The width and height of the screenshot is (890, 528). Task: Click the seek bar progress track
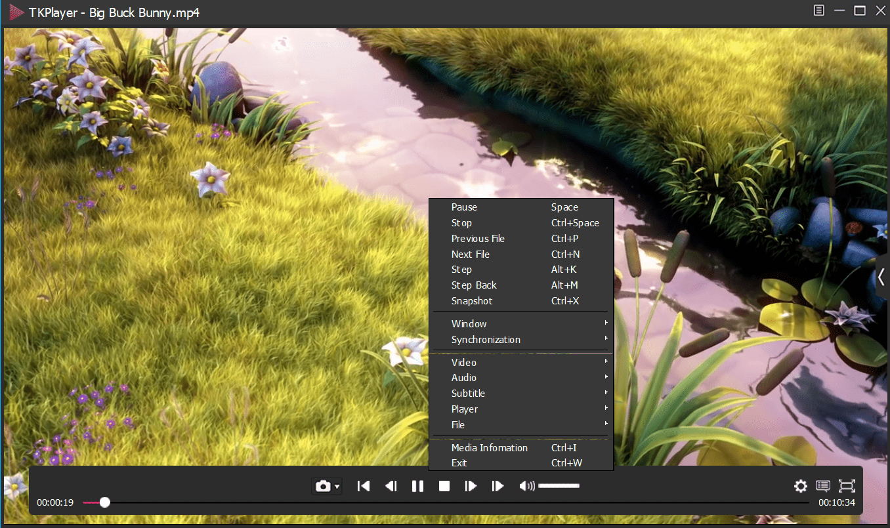pyautogui.click(x=446, y=503)
